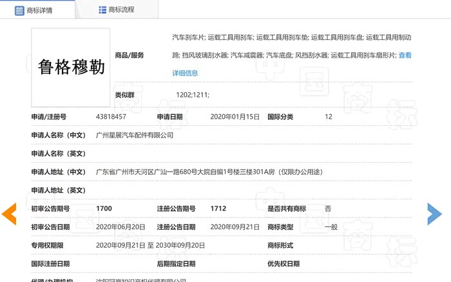The width and height of the screenshot is (451, 282).
Task: Go to next trademark with blue right arrow
Action: point(434,214)
